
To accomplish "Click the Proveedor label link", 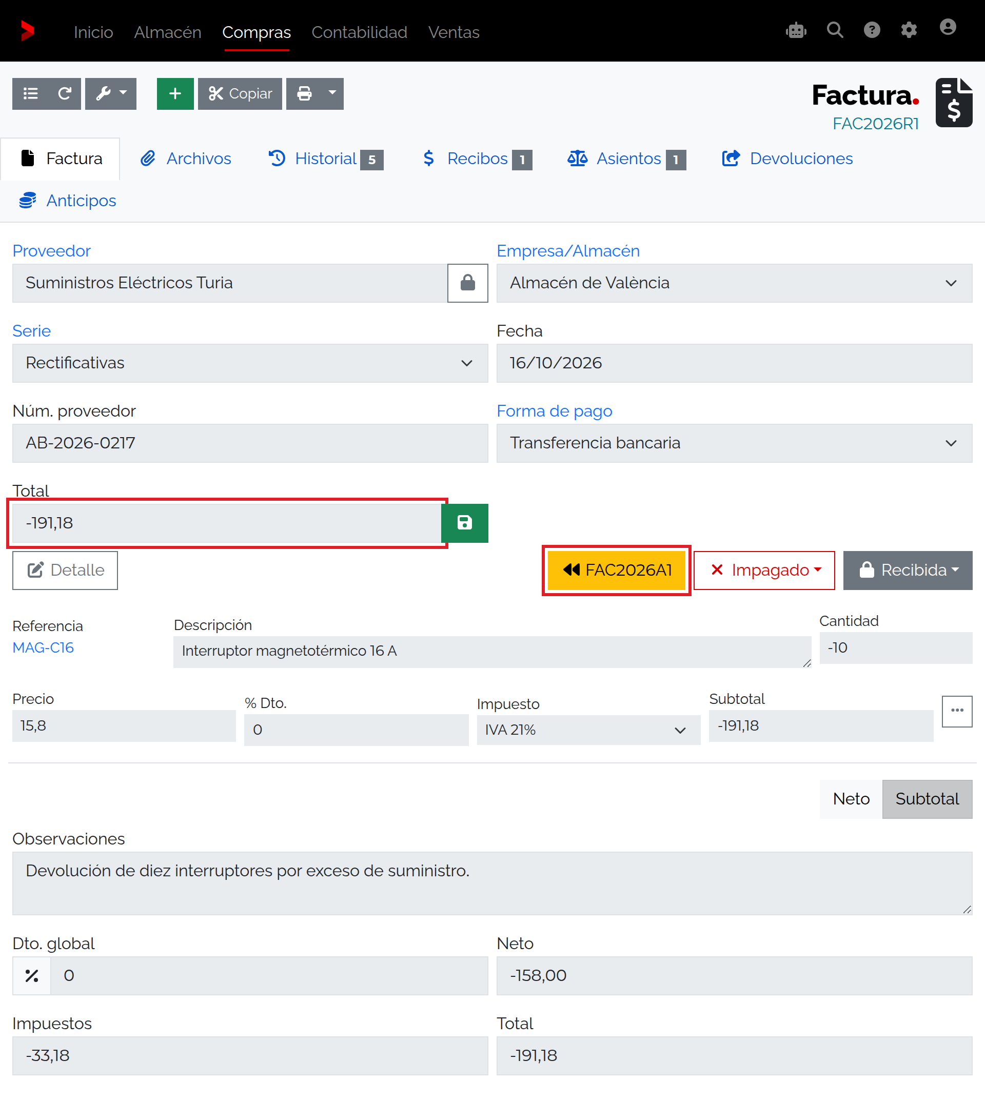I will (51, 251).
